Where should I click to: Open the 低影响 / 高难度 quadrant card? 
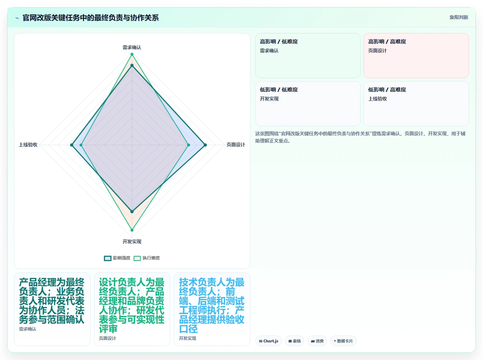point(416,104)
